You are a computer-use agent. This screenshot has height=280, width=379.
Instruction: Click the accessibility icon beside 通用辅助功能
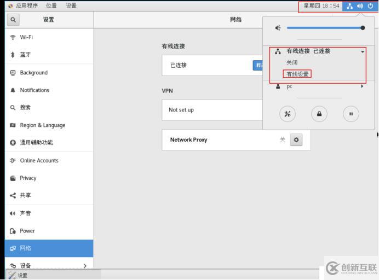click(13, 143)
